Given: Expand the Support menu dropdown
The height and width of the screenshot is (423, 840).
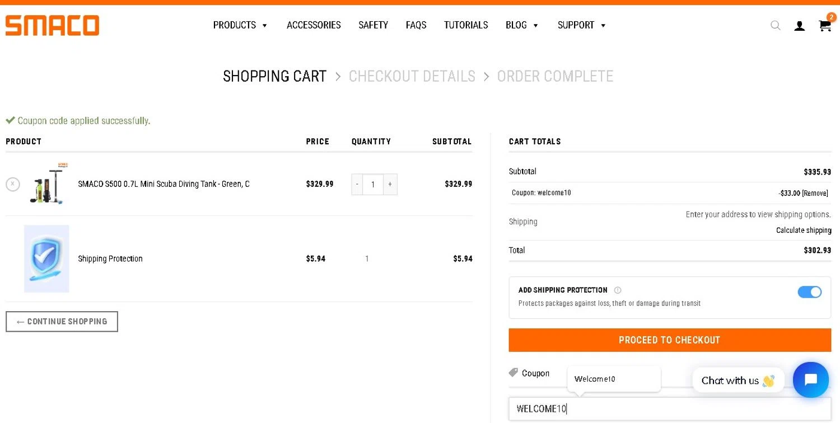Looking at the screenshot, I should point(582,25).
